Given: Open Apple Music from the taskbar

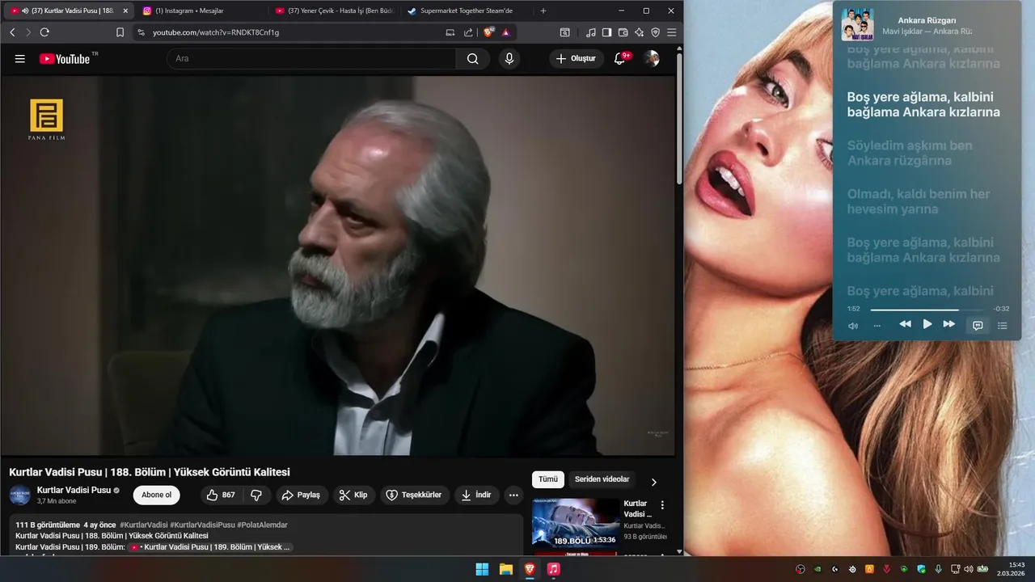Looking at the screenshot, I should [553, 569].
